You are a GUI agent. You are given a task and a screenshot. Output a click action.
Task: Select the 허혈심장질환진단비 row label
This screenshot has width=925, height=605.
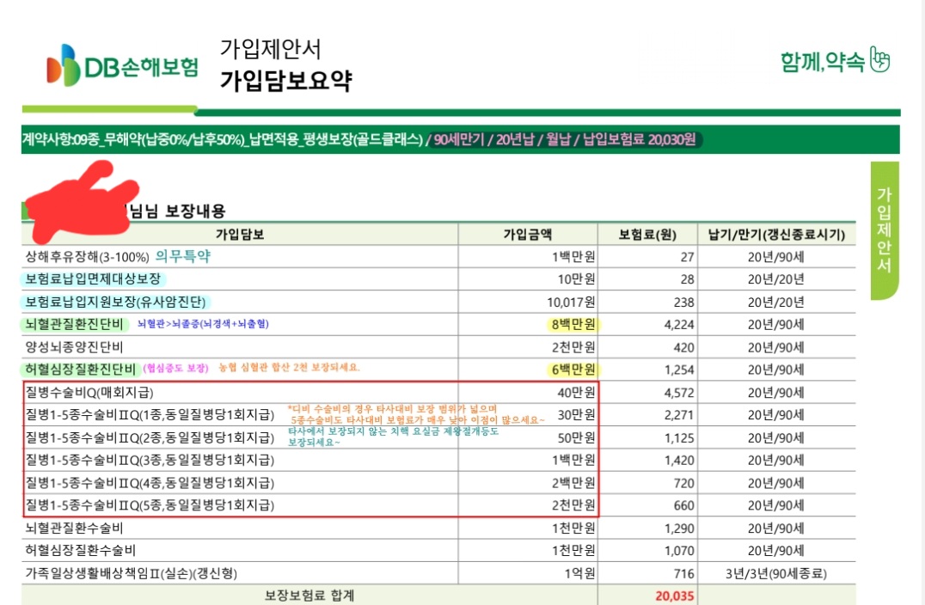(81, 370)
